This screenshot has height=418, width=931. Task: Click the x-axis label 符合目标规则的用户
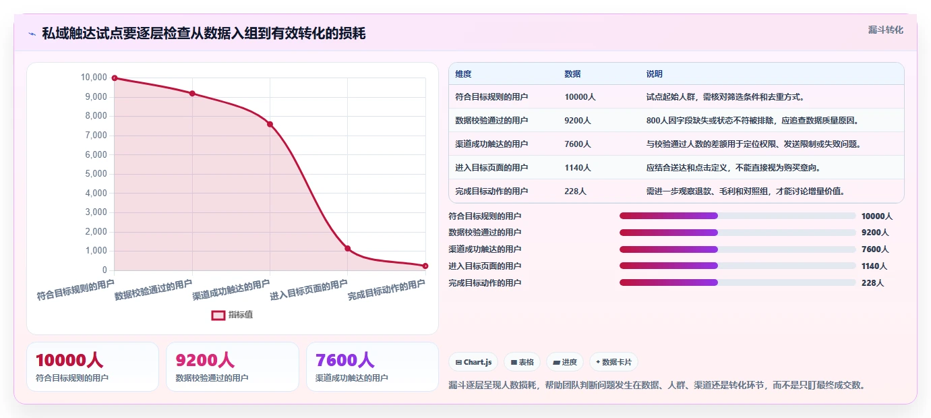point(76,290)
